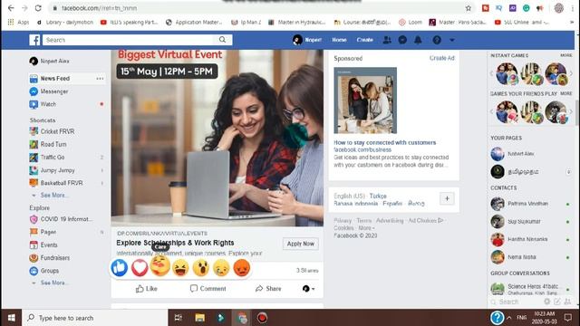
Task: Open Create in top bar
Action: click(x=364, y=40)
